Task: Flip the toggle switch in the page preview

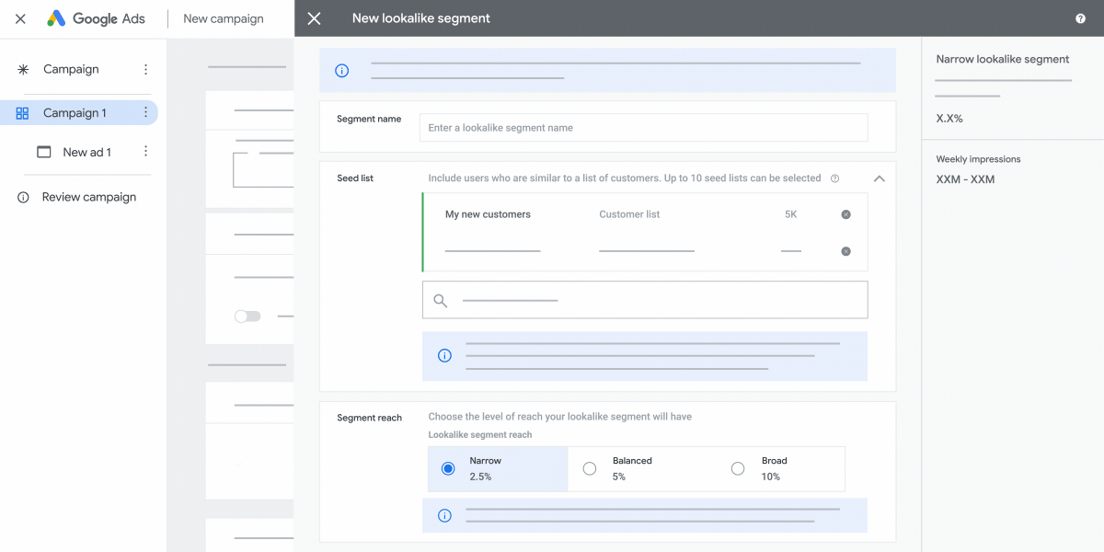Action: click(247, 316)
